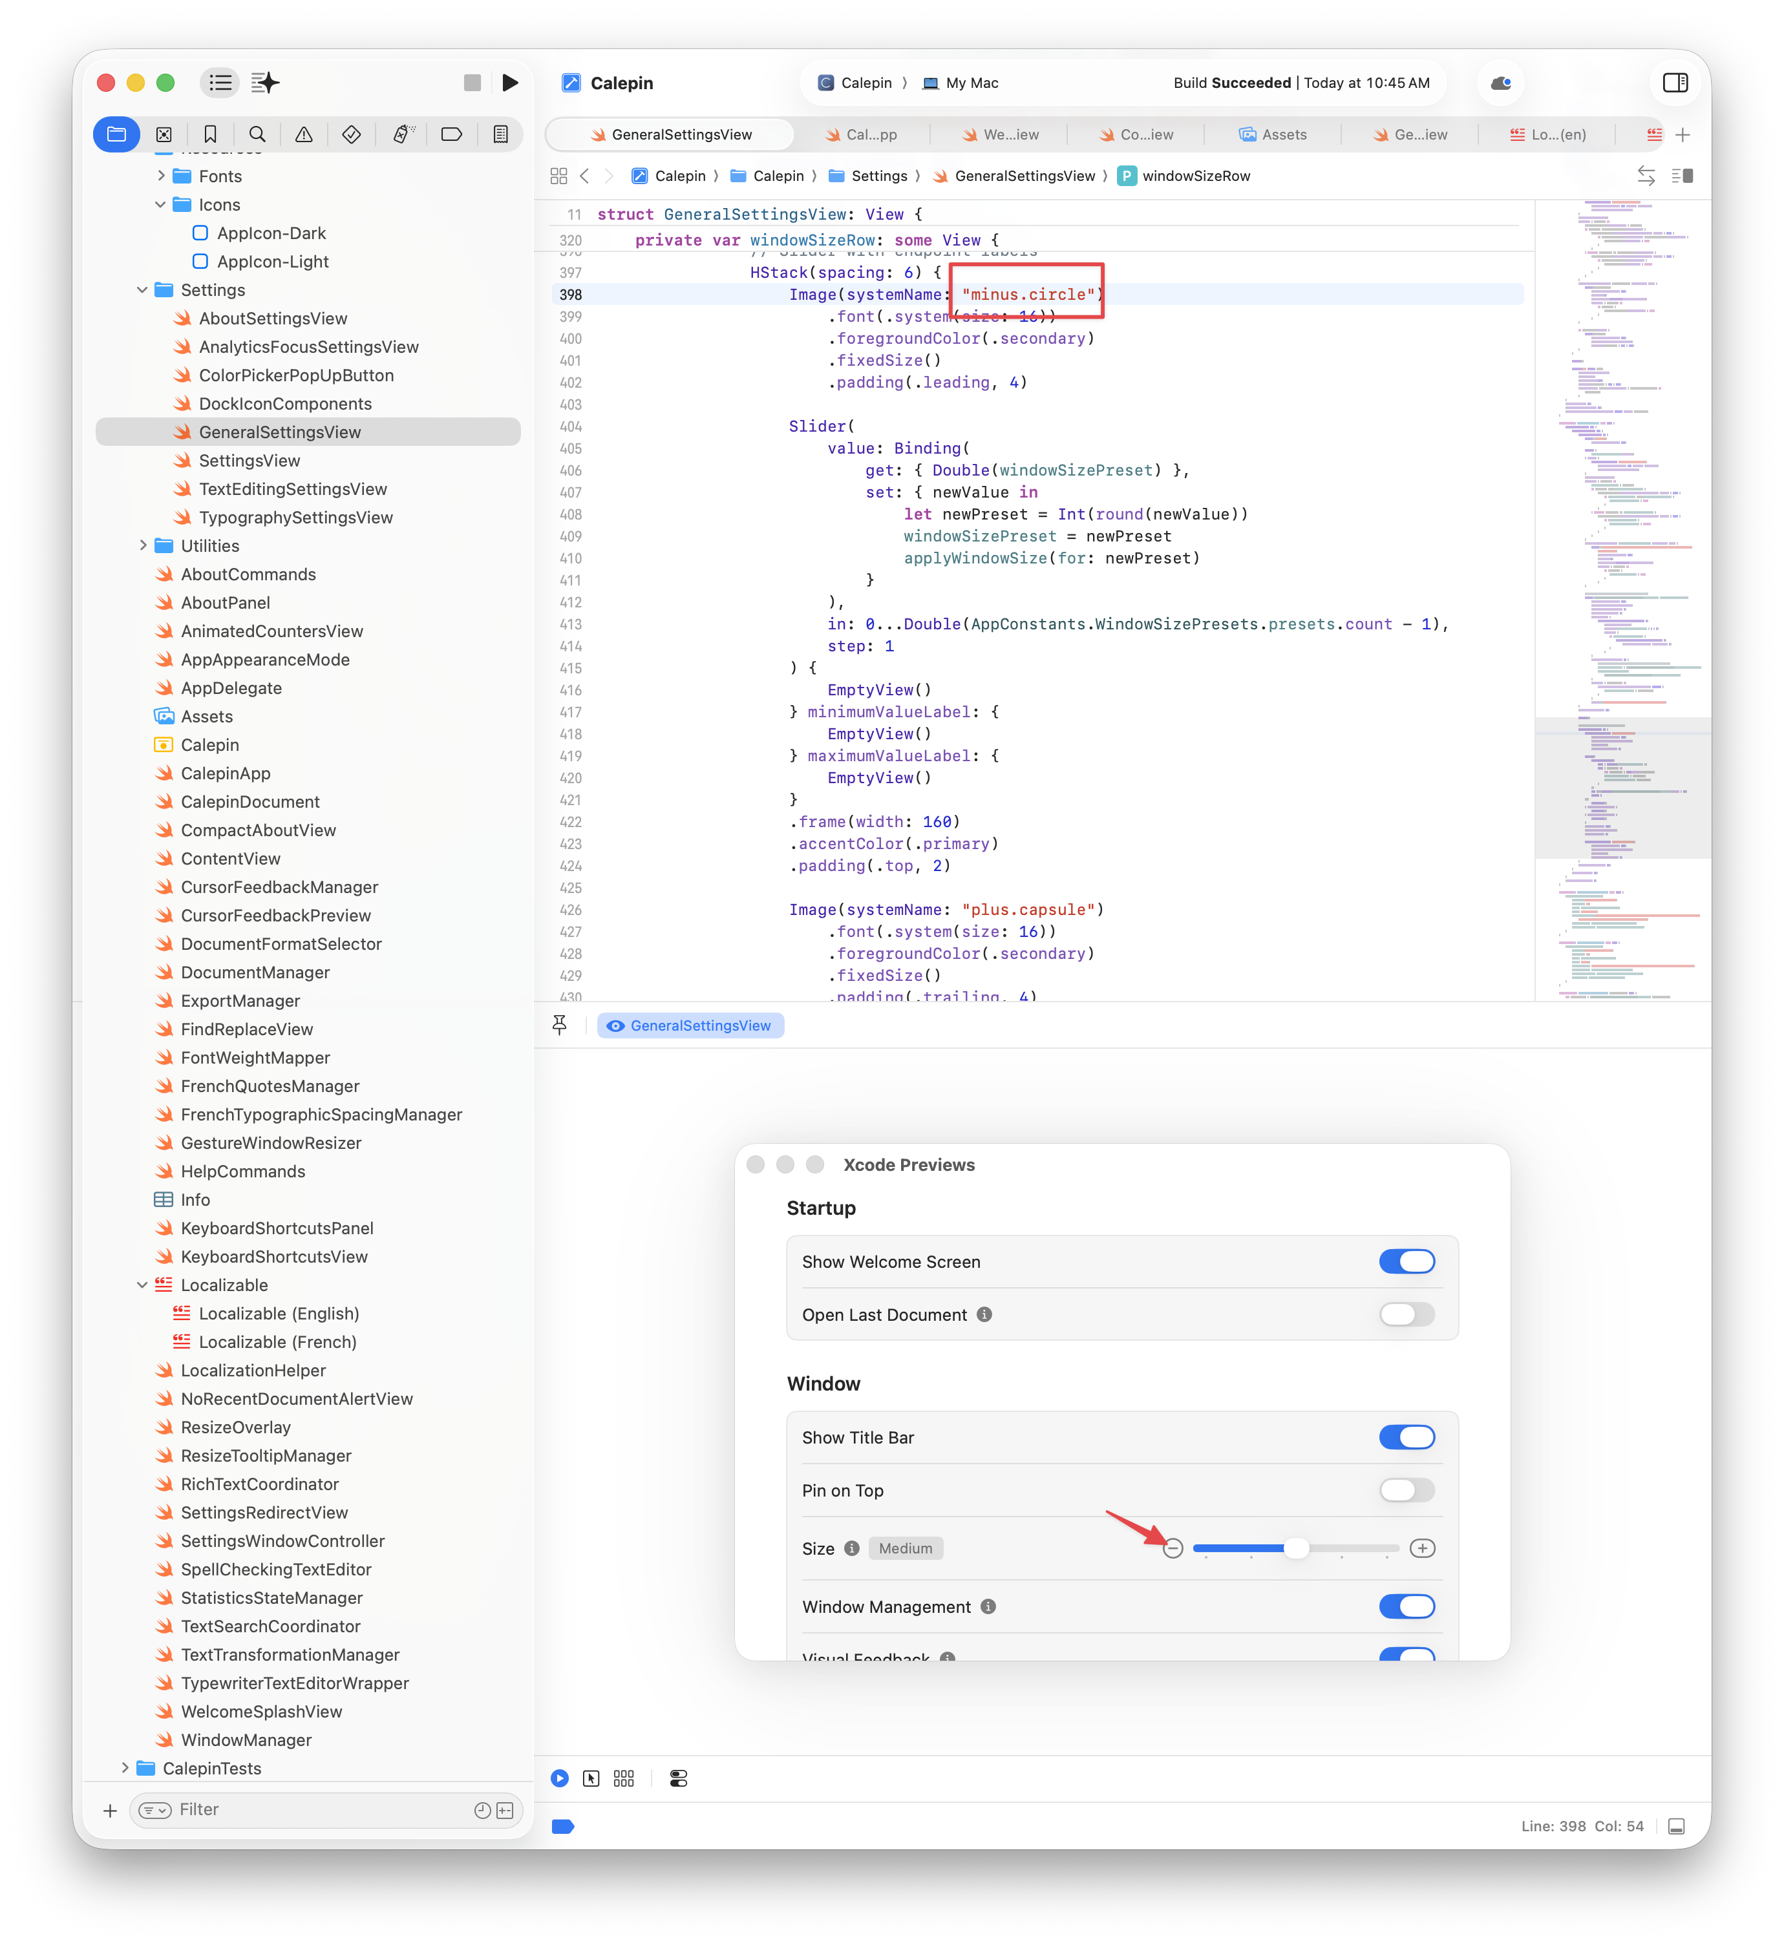Switch to the Co...iew tab
This screenshot has width=1784, height=1945.
click(1136, 134)
